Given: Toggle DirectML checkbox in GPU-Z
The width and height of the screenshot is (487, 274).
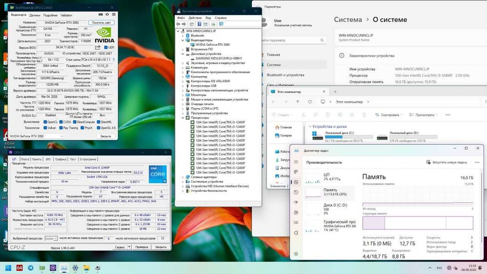Looking at the screenshot, I should click(x=98, y=122).
